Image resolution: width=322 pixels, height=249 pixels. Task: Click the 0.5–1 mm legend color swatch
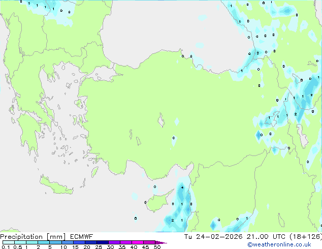pos(20,242)
